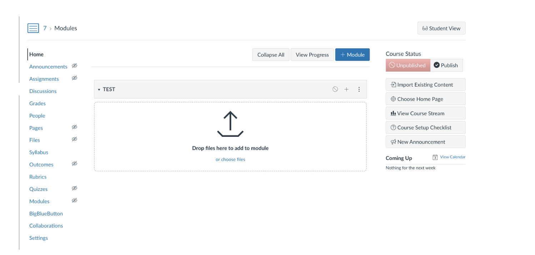Image resolution: width=535 pixels, height=255 pixels.
Task: Create a New Announcement
Action: pos(426,142)
